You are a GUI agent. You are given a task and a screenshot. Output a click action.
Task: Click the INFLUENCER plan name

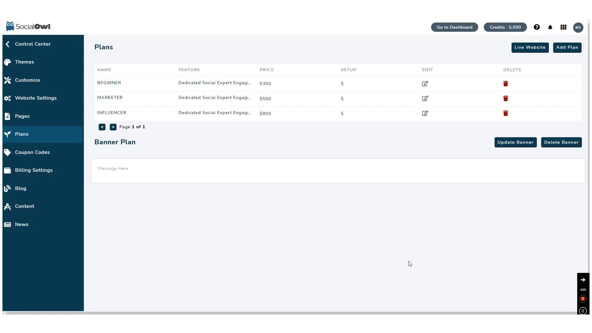click(x=112, y=113)
